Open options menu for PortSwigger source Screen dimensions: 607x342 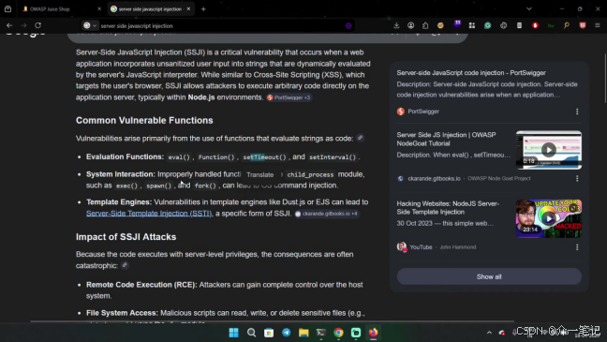click(577, 112)
